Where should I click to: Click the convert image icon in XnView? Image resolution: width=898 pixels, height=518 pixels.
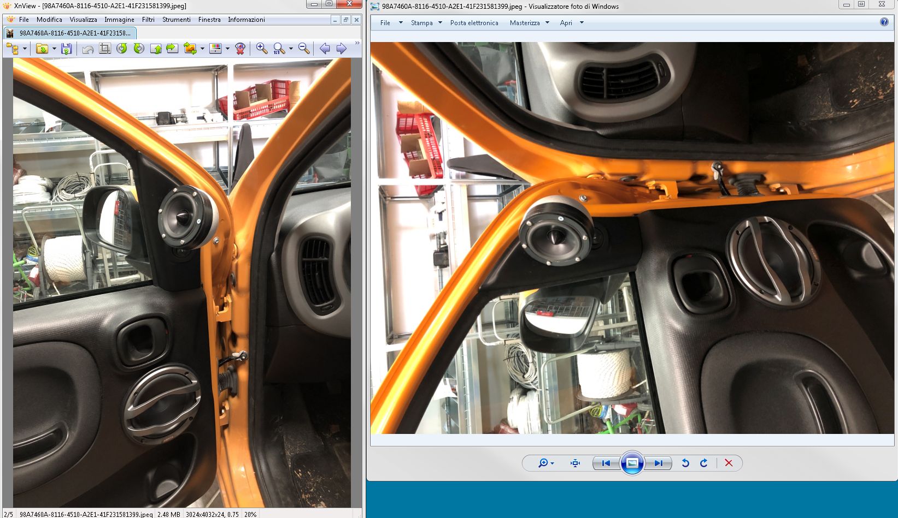pyautogui.click(x=190, y=49)
